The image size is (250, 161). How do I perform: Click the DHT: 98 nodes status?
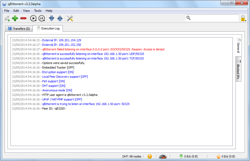click(132, 156)
